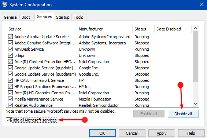This screenshot has width=207, height=138.
Task: Click Stopped status of Mozilla Maintenance Service
Action: [142, 99]
